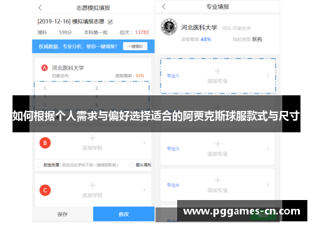Add a major in 专业4 plus icon
The width and height of the screenshot is (313, 227).
click(x=217, y=180)
